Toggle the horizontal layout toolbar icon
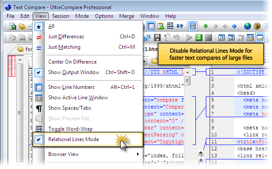The height and width of the screenshot is (169, 272). pos(193,26)
